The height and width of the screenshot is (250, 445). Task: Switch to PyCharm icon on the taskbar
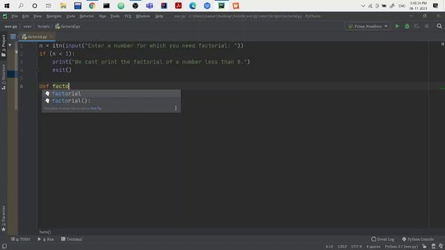tap(221, 6)
